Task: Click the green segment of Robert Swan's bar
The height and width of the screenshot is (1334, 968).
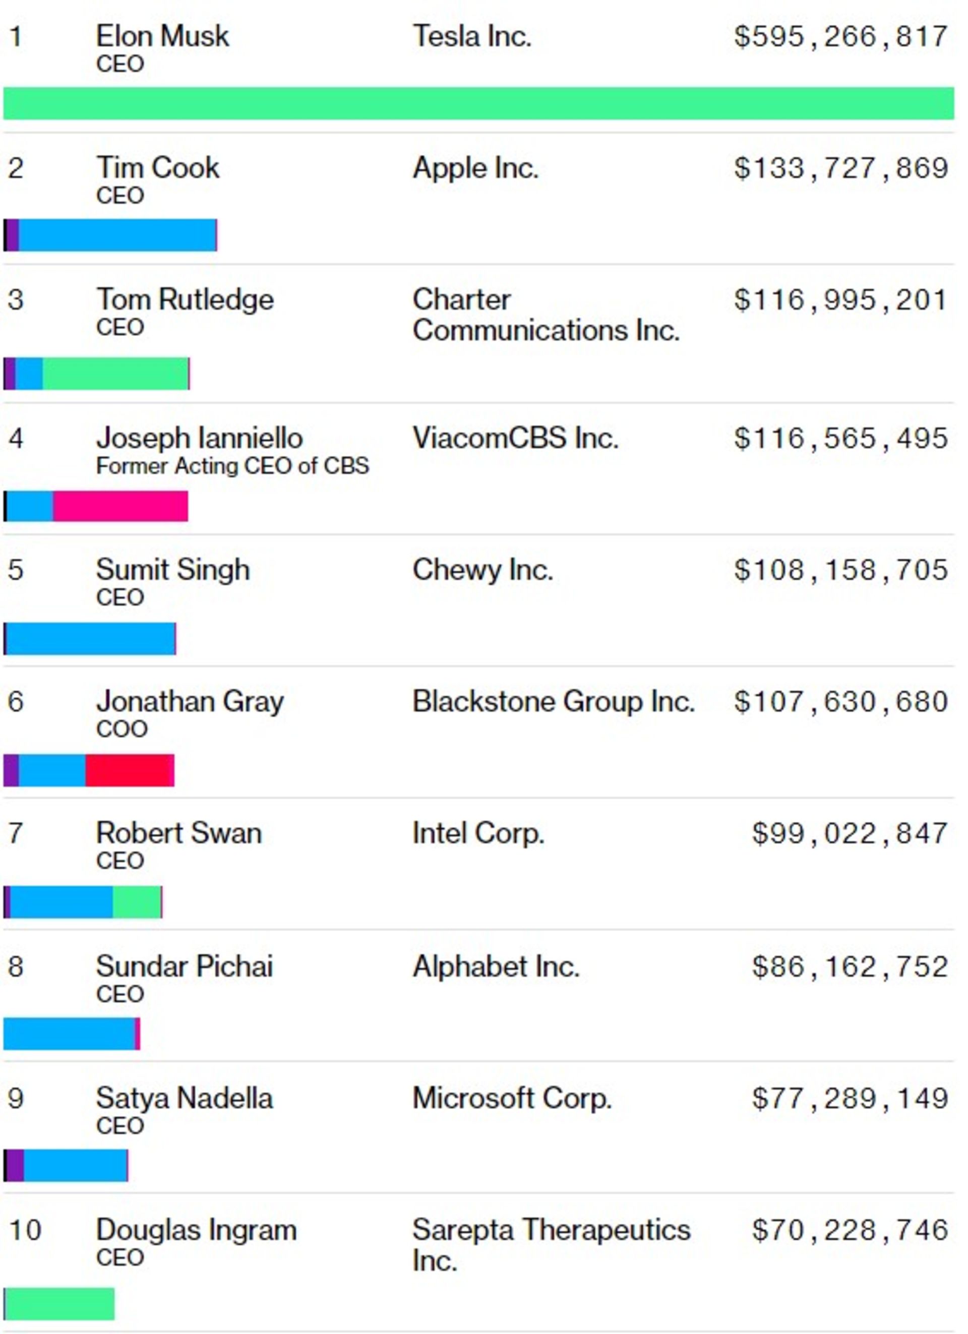Action: tap(137, 902)
